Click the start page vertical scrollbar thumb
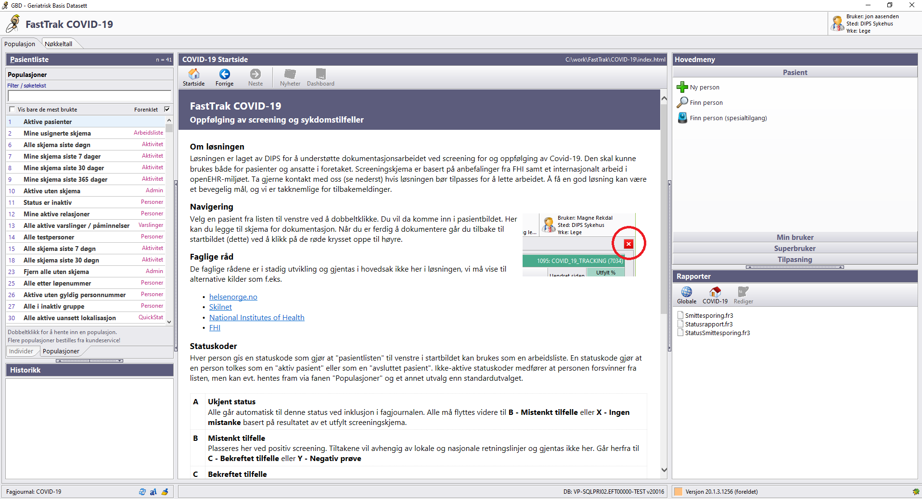The height and width of the screenshot is (499, 922). click(x=664, y=209)
